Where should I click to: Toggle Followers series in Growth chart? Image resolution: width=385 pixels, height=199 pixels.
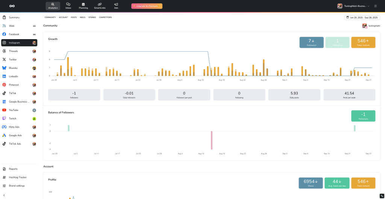pyautogui.click(x=311, y=42)
